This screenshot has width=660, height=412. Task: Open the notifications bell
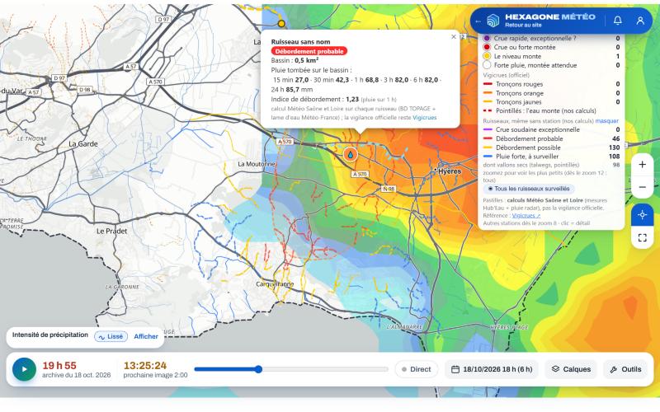pos(617,20)
